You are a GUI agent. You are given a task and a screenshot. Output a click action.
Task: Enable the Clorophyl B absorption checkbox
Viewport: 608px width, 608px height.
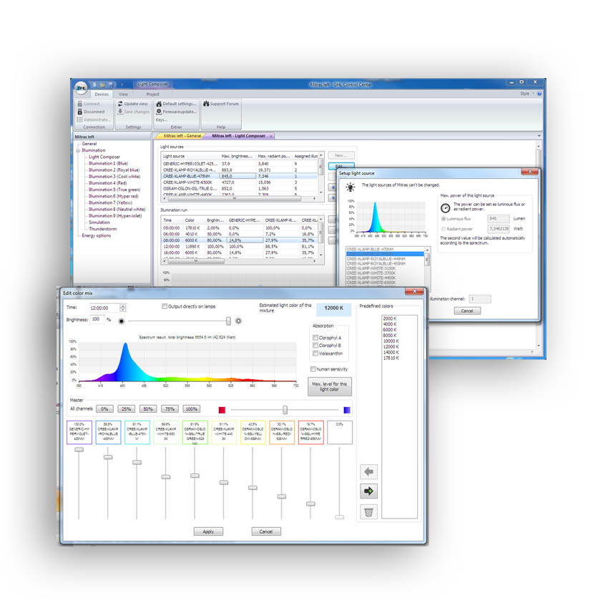click(315, 345)
